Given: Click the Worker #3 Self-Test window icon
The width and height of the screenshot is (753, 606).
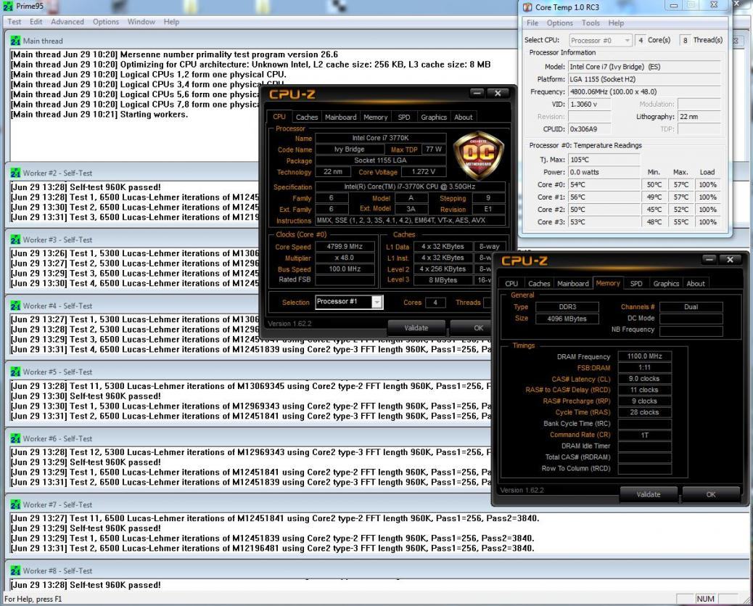Looking at the screenshot, I should pos(15,239).
